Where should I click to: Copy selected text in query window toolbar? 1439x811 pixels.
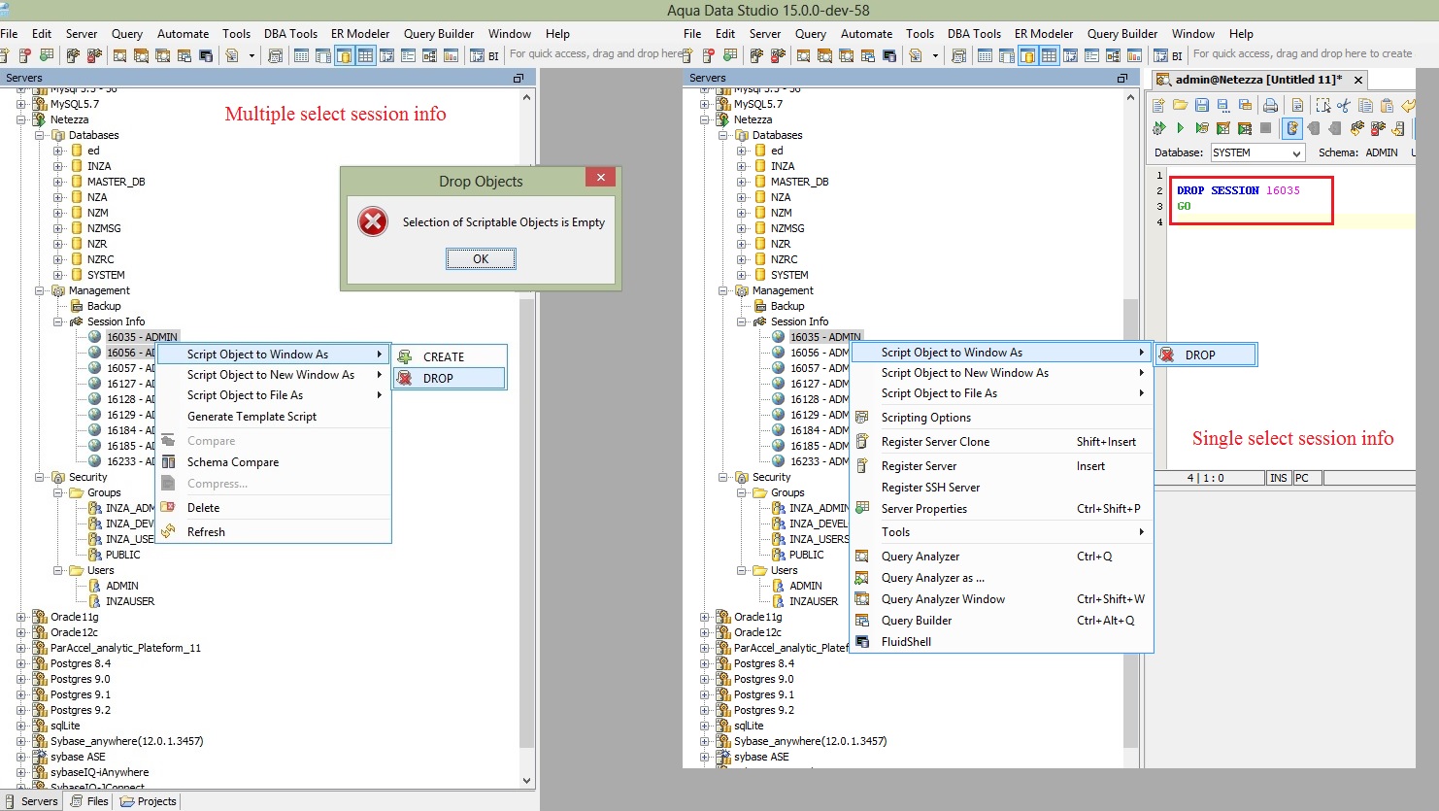coord(1365,105)
